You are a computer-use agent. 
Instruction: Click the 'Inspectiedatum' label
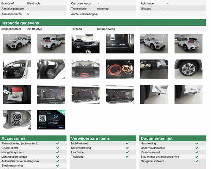pos(11,29)
